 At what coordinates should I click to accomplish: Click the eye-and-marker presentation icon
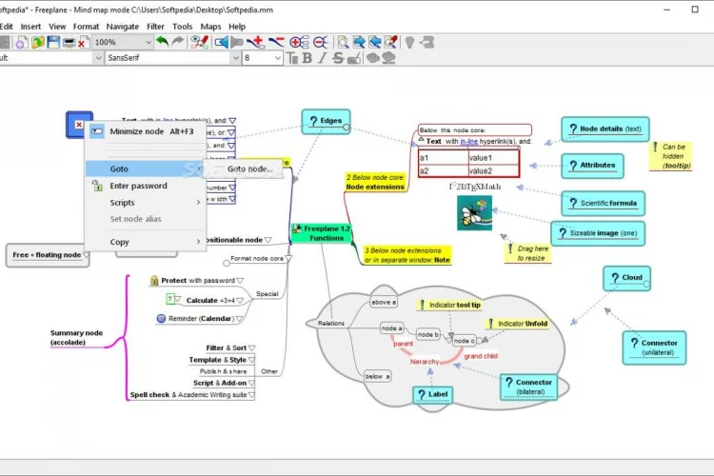[200, 42]
